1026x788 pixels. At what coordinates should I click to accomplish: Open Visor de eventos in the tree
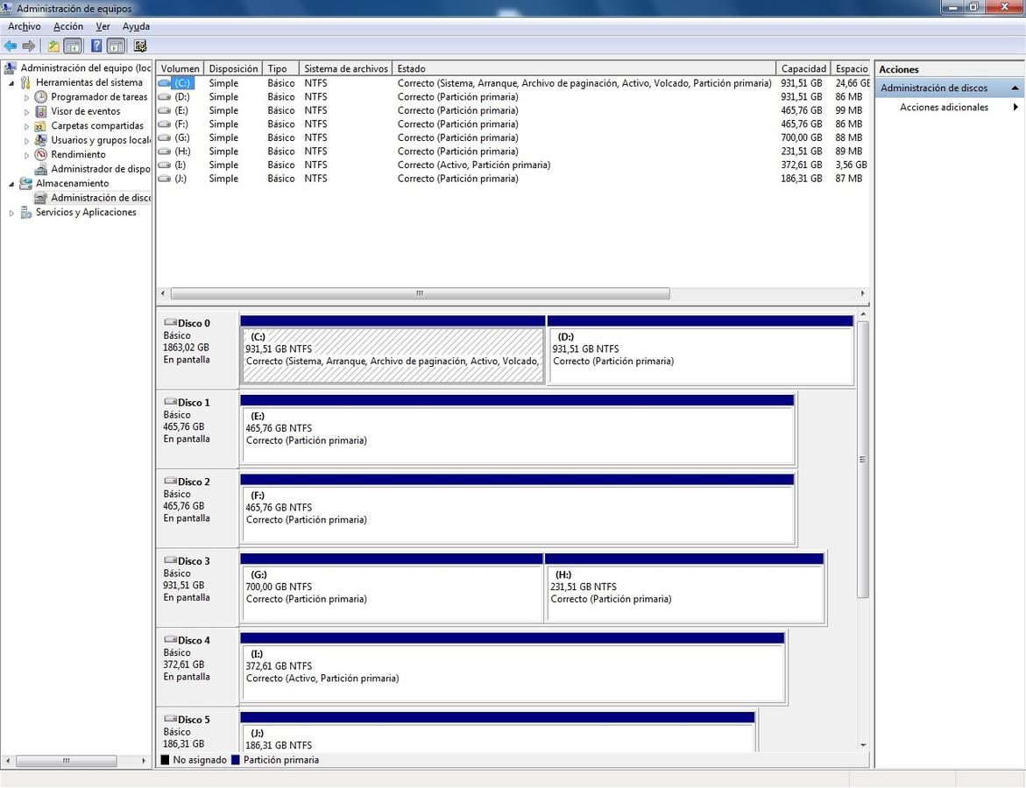[85, 111]
